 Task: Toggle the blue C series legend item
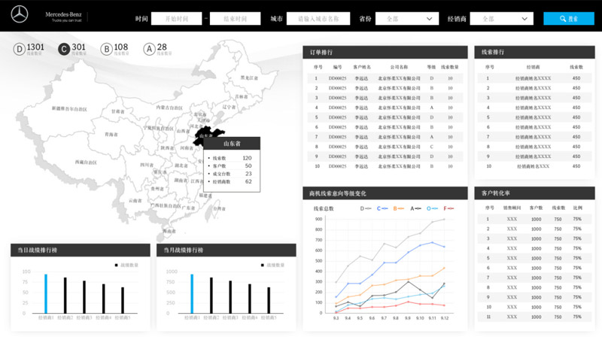(384, 208)
